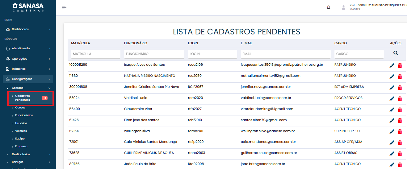Delete NATHALIA RIBEIRO NASCIMENTO row trash icon
The height and width of the screenshot is (169, 407).
point(400,77)
